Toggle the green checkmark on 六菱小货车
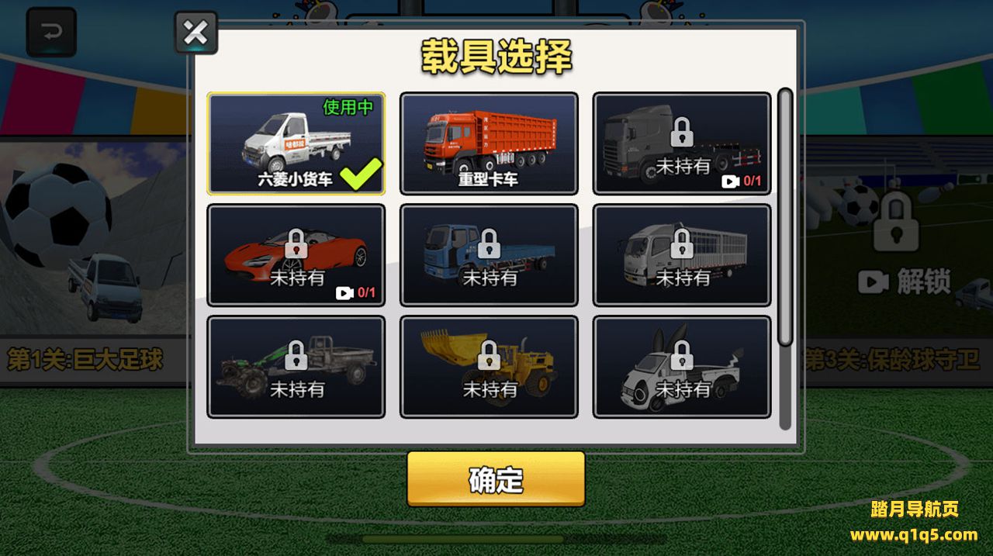 click(362, 175)
